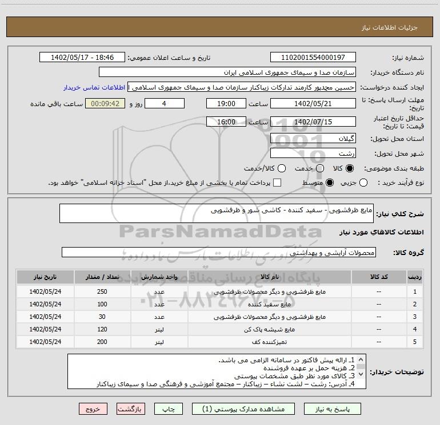Click the کد کالا column header
This screenshot has height=425, width=440.
point(379,277)
